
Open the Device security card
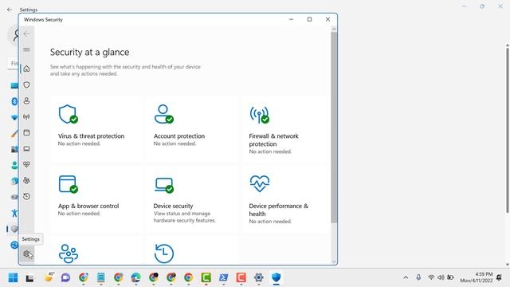(x=192, y=199)
